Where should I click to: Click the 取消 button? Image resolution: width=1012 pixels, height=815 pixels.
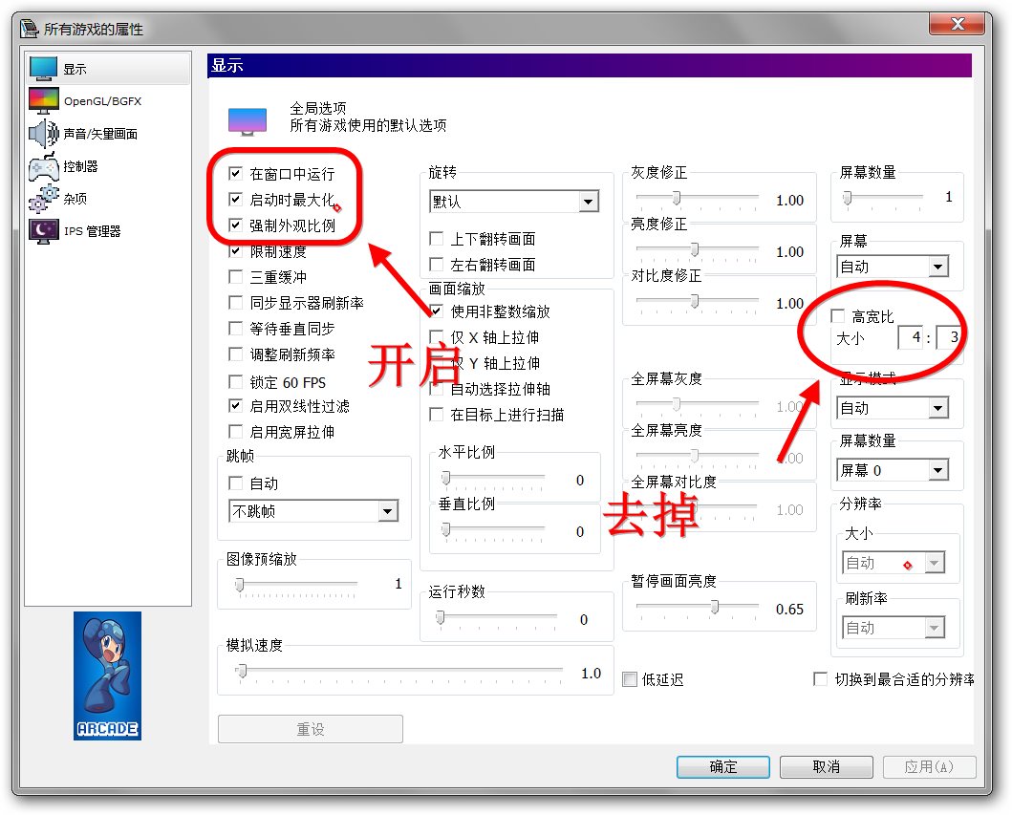coord(826,766)
